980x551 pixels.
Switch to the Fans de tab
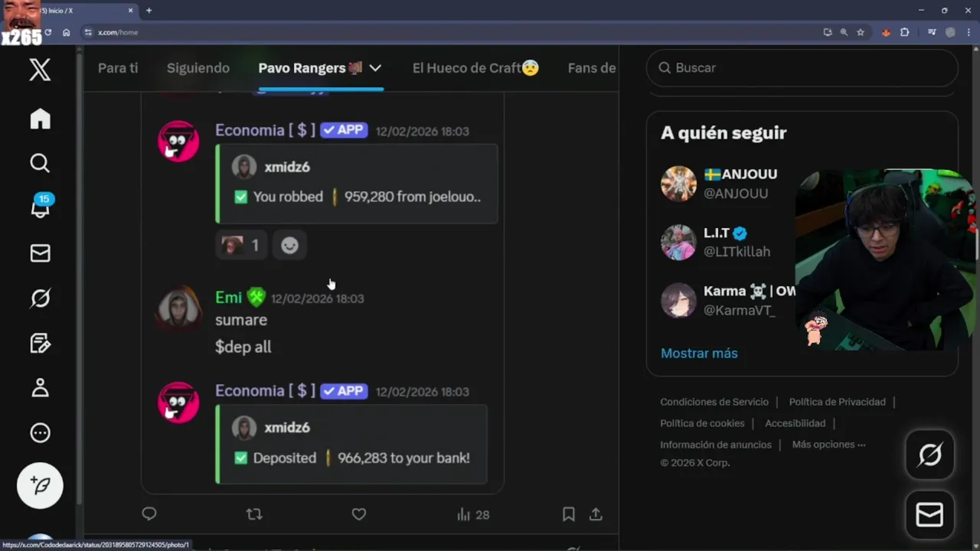click(x=592, y=68)
